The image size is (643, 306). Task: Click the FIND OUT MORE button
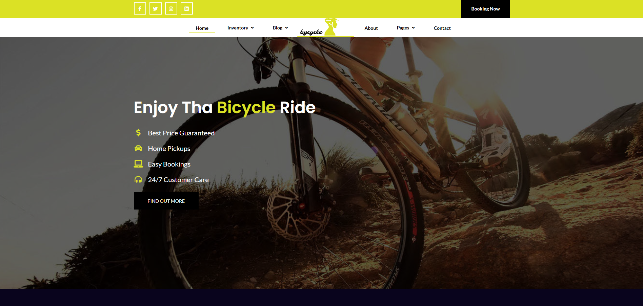pos(166,201)
